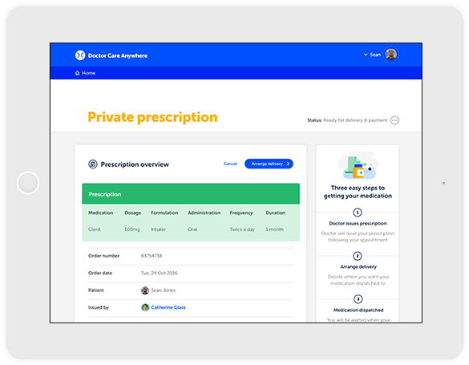Select the 1 month duration value
Screen dimensions: 469x365
click(274, 229)
